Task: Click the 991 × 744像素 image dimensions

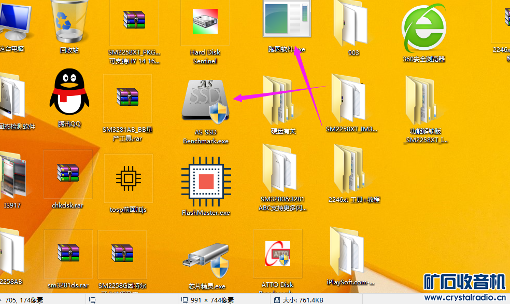Action: (212, 300)
